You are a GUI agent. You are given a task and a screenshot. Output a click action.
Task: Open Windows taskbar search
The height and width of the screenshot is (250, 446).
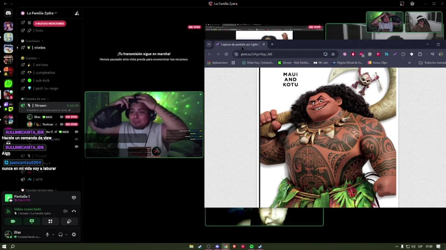click(13, 247)
